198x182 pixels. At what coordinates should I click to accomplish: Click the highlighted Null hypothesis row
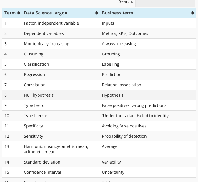(x=39, y=95)
